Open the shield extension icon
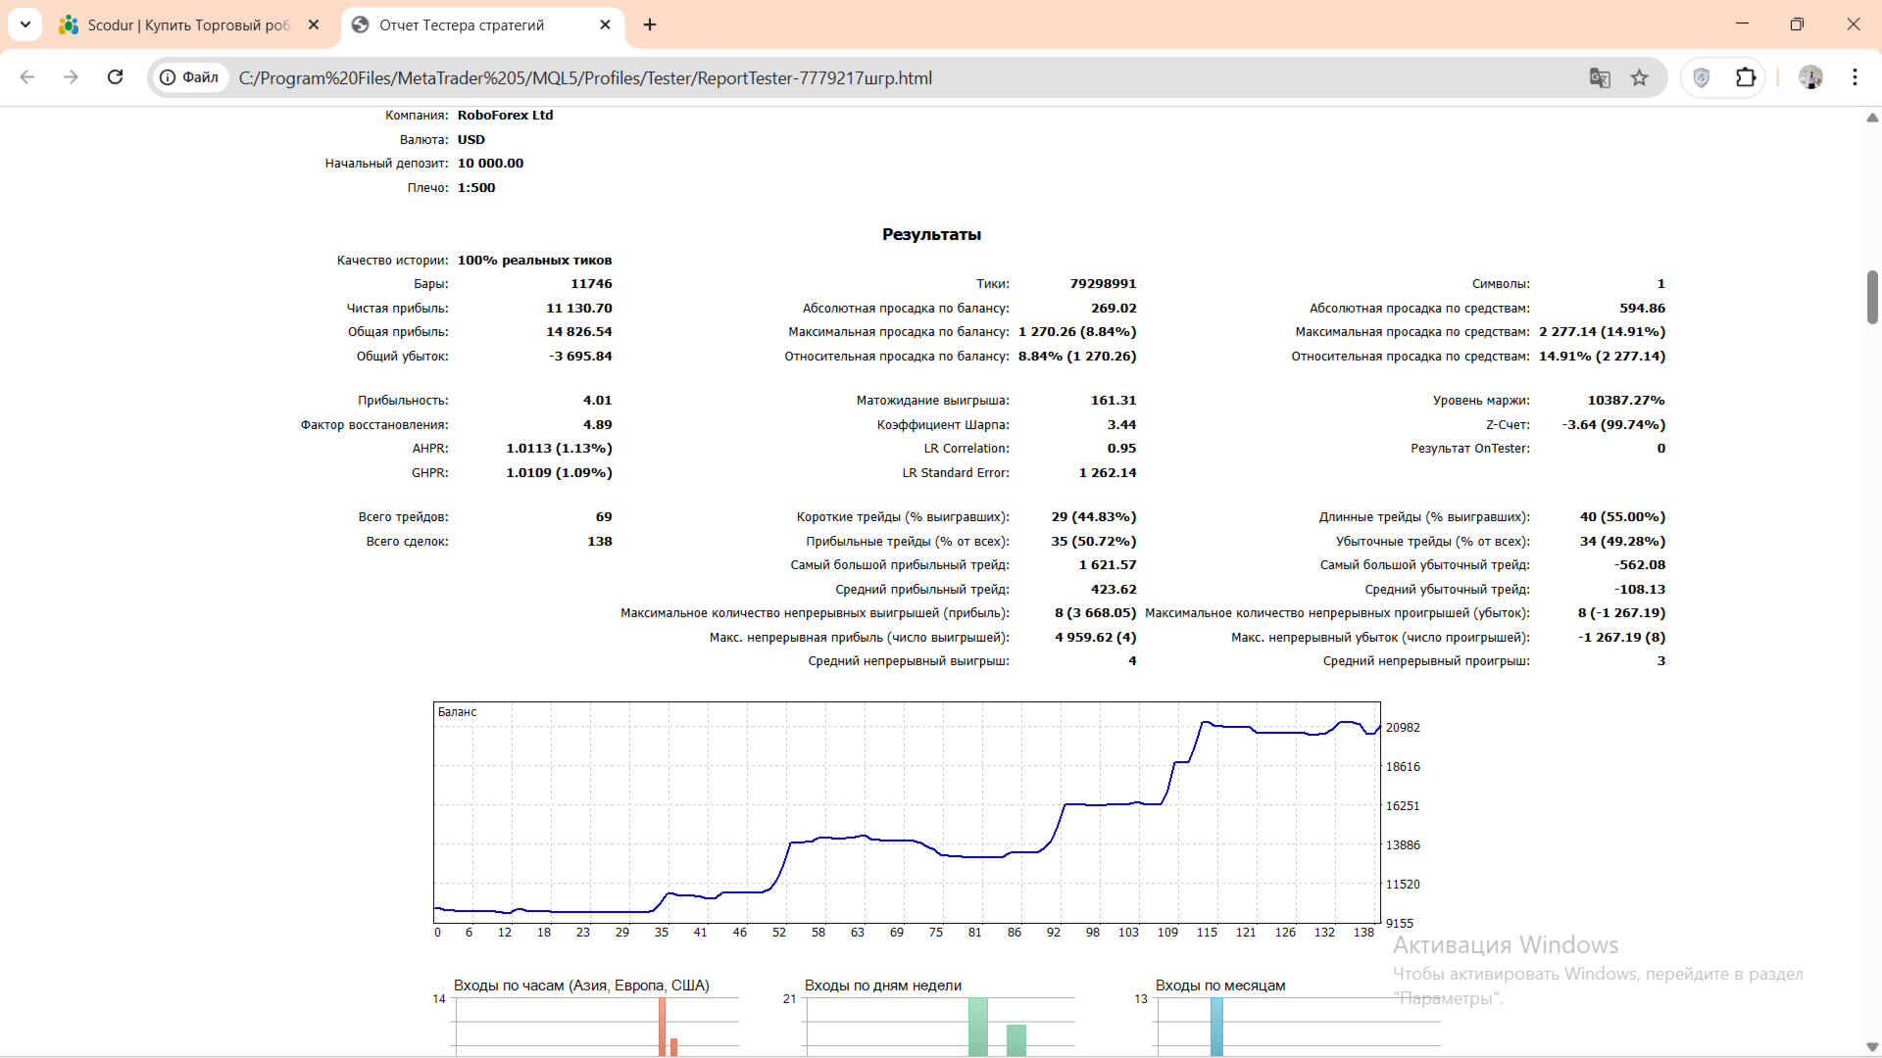The width and height of the screenshot is (1882, 1058). 1702,77
